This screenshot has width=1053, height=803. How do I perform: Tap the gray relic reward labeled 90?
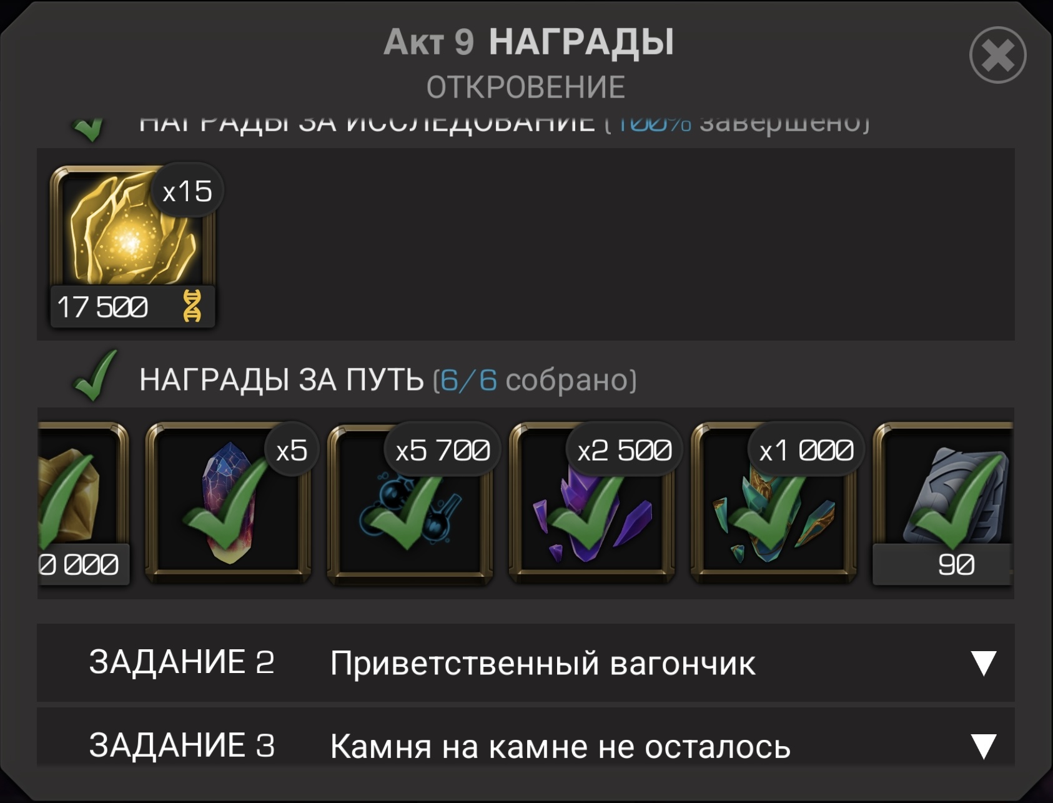(x=943, y=504)
